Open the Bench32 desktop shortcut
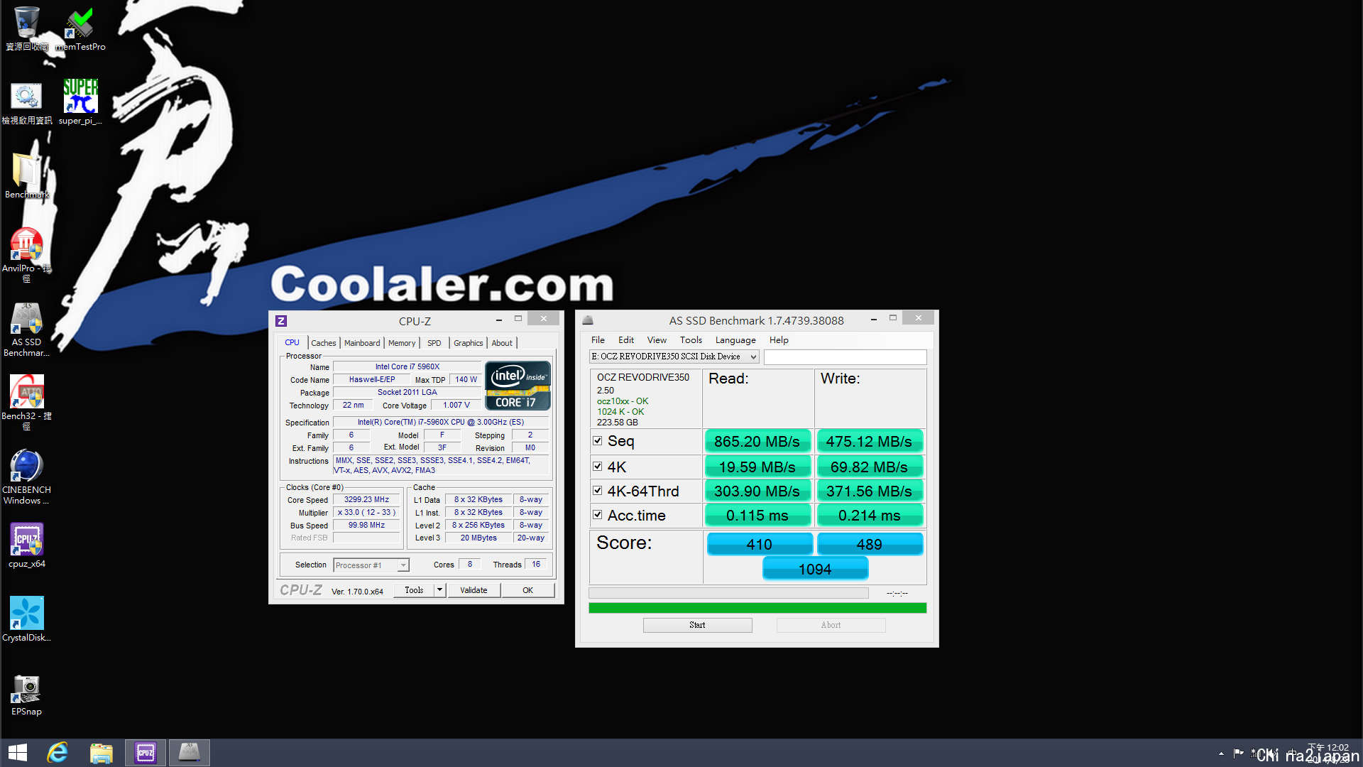This screenshot has height=767, width=1363. [x=27, y=402]
